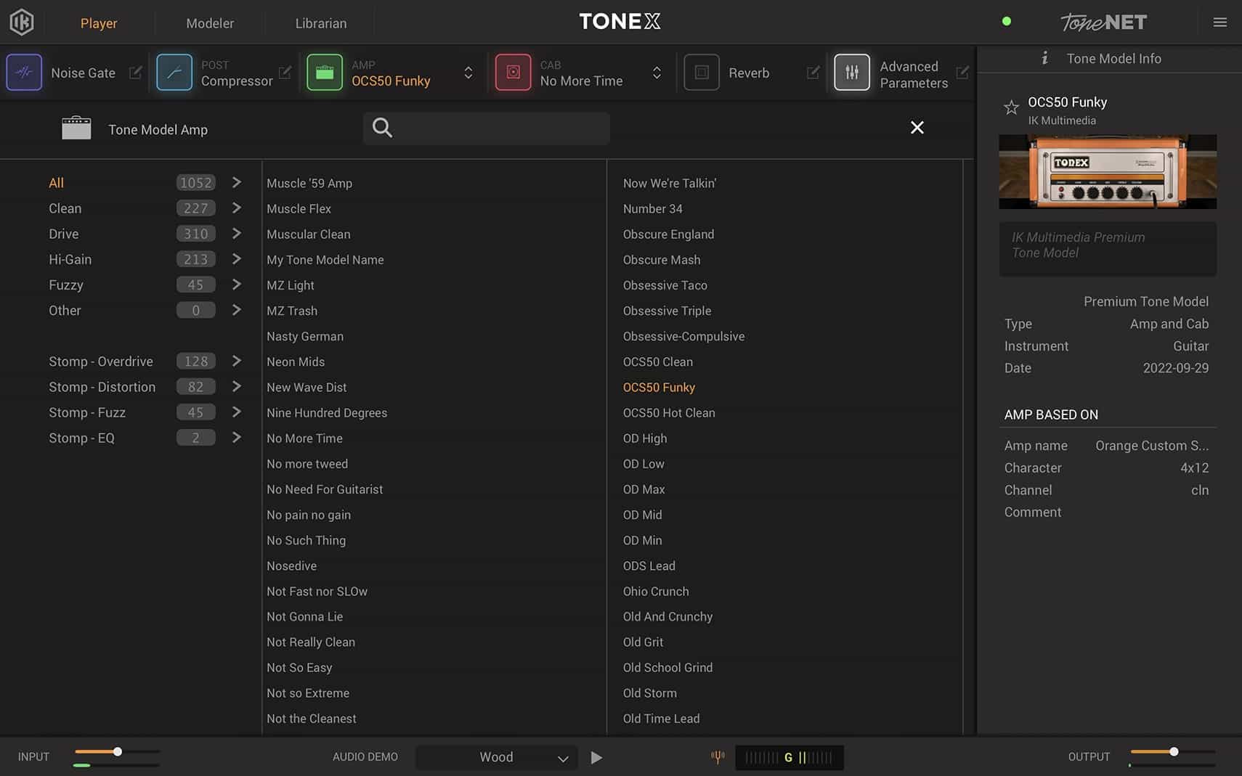Select the No More Time model

(x=304, y=438)
